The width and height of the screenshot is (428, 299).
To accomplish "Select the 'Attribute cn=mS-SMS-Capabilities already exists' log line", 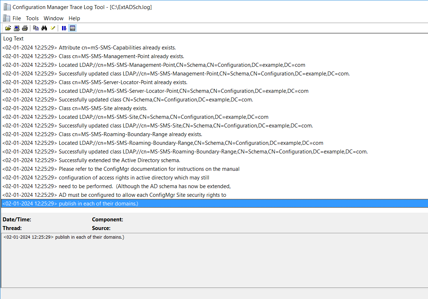I will point(117,48).
